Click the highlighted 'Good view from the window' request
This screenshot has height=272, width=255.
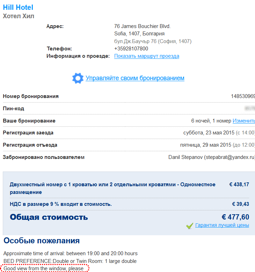[x=44, y=268]
